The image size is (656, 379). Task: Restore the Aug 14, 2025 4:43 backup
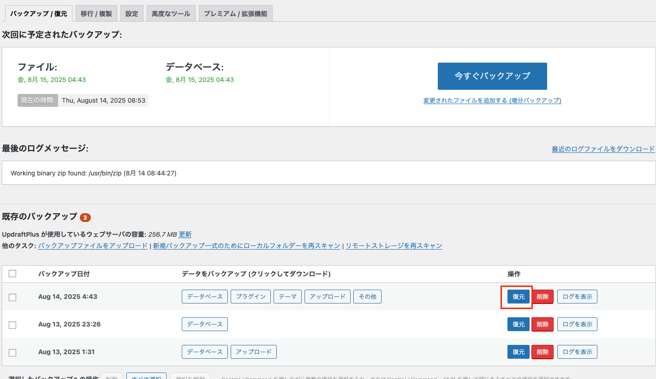(x=518, y=297)
